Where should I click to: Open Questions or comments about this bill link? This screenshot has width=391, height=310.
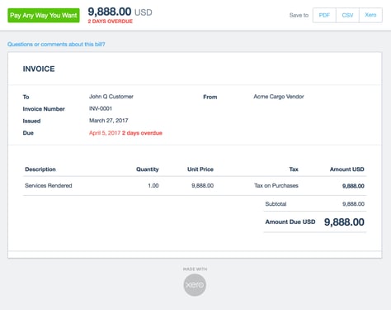tap(56, 44)
